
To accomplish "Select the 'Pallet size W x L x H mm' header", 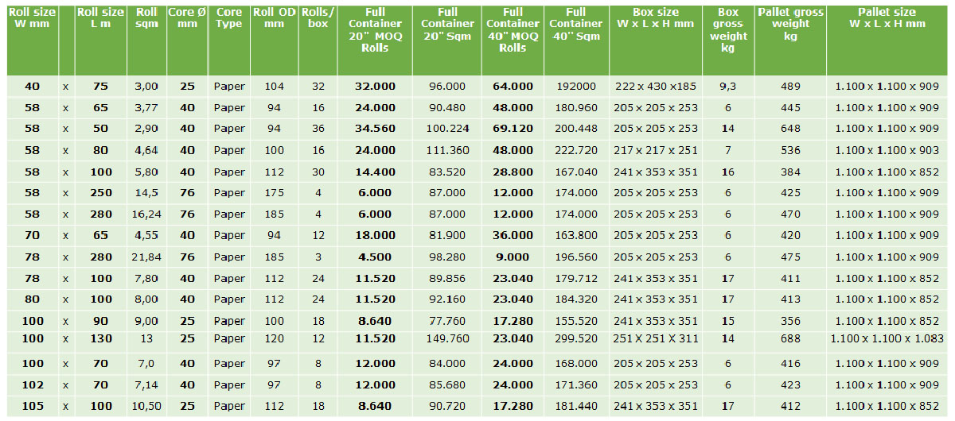I will tap(891, 18).
